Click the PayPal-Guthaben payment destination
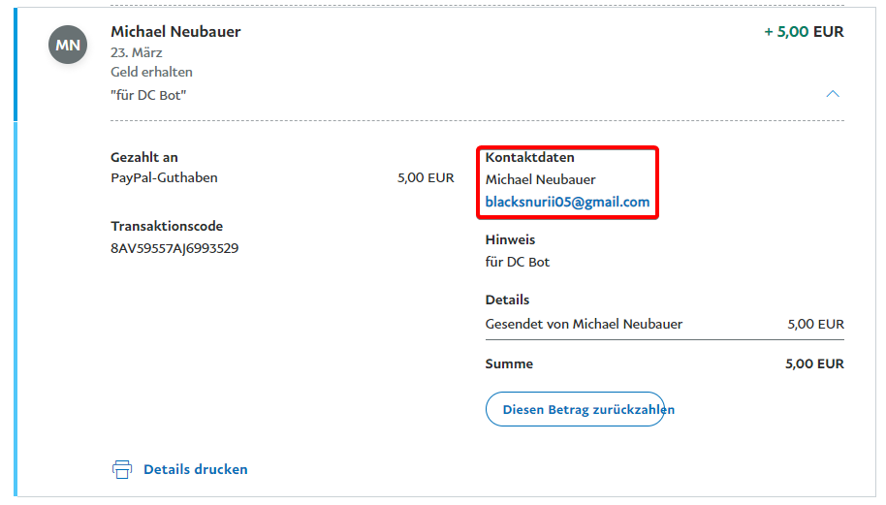This screenshot has width=886, height=505. click(x=164, y=178)
